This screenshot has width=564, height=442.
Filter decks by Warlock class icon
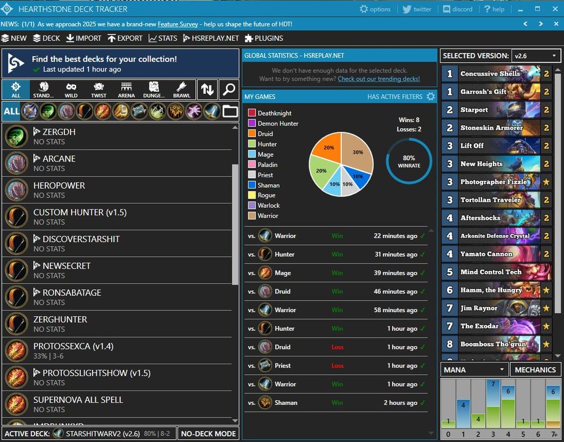(x=194, y=111)
